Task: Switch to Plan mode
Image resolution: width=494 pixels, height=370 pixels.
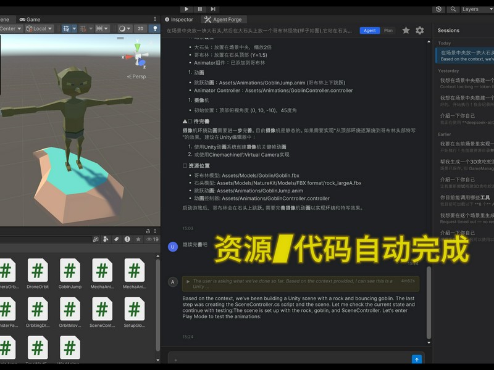Action: 388,30
